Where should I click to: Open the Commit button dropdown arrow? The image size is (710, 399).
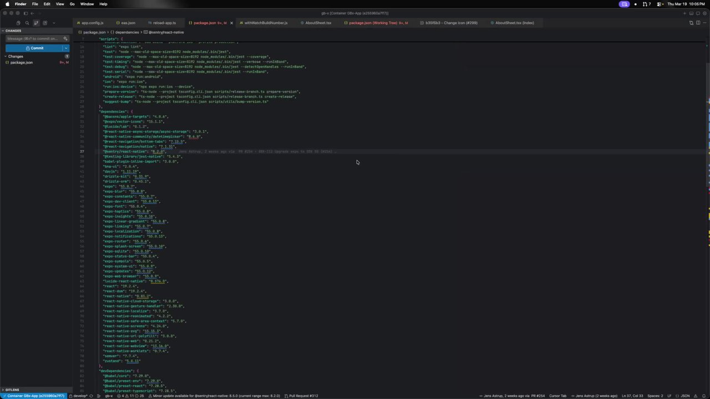click(66, 48)
